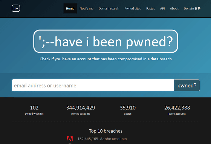Click the Bitcoin icon beside Donate
This screenshot has height=144, width=211.
196,8
